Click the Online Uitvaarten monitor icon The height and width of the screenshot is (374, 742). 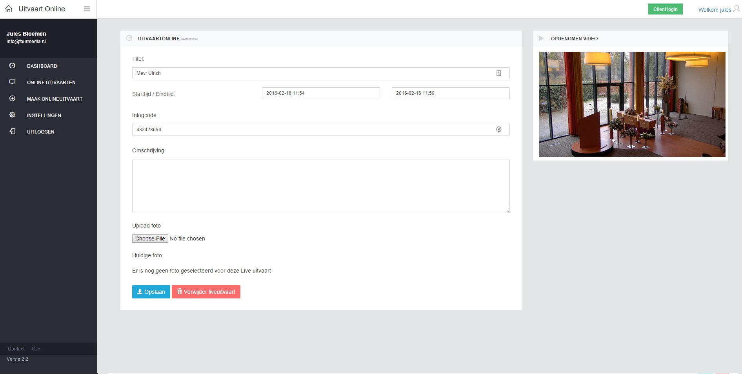13,82
